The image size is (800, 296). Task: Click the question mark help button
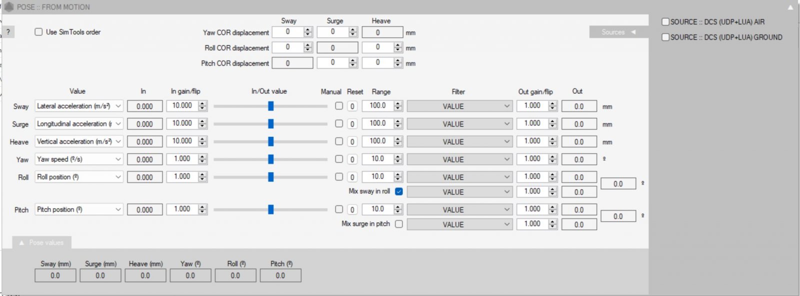8,32
